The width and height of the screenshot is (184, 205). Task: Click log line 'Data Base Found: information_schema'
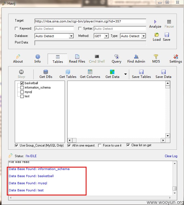click(x=39, y=169)
